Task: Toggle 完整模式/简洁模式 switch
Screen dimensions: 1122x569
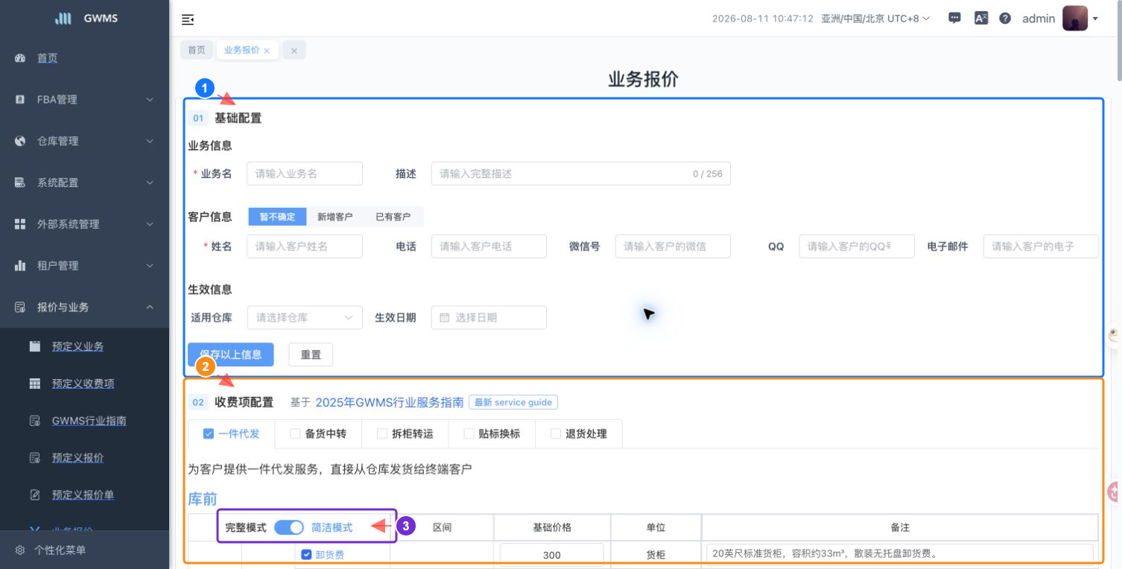Action: pyautogui.click(x=289, y=527)
